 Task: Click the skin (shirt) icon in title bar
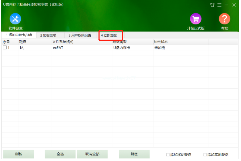(212, 5)
